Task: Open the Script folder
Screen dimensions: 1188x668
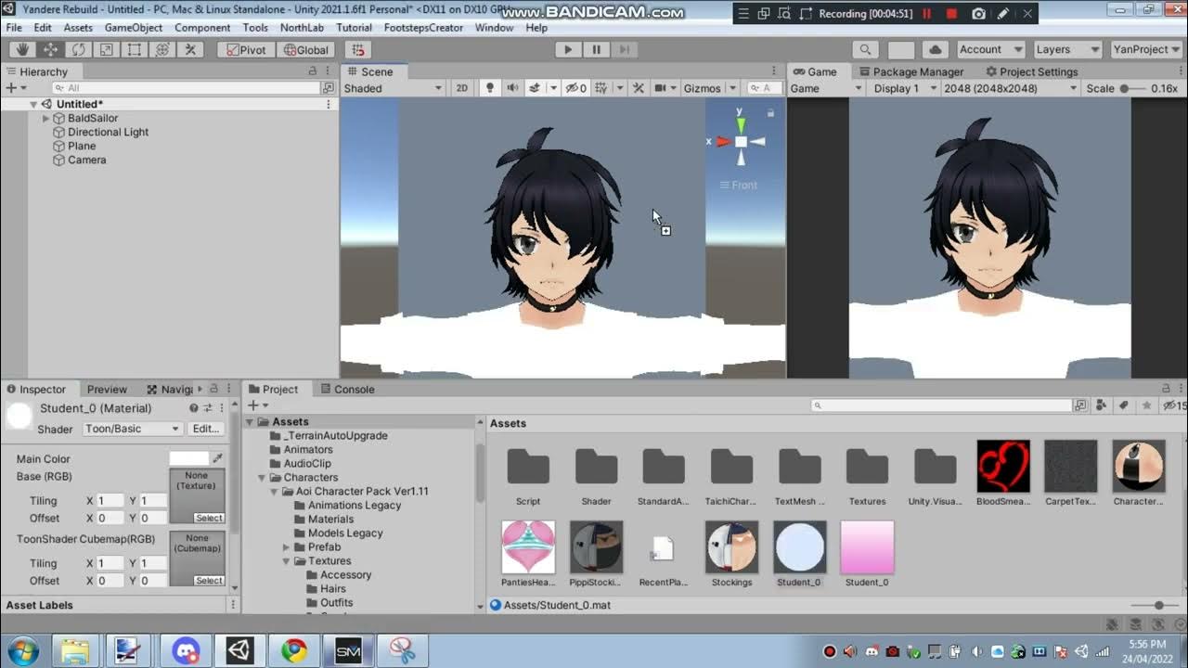Action: tap(528, 466)
